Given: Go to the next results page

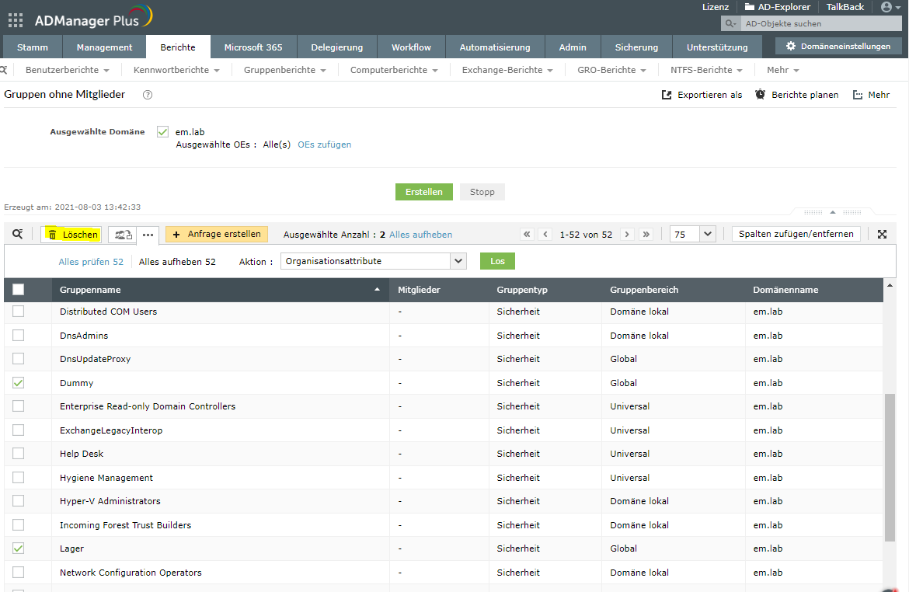Looking at the screenshot, I should coord(627,235).
